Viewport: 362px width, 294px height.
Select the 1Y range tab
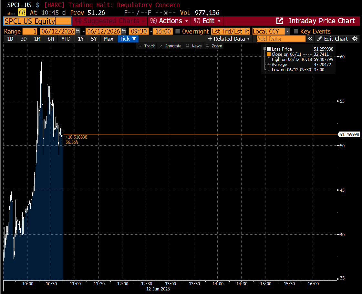(x=81, y=39)
